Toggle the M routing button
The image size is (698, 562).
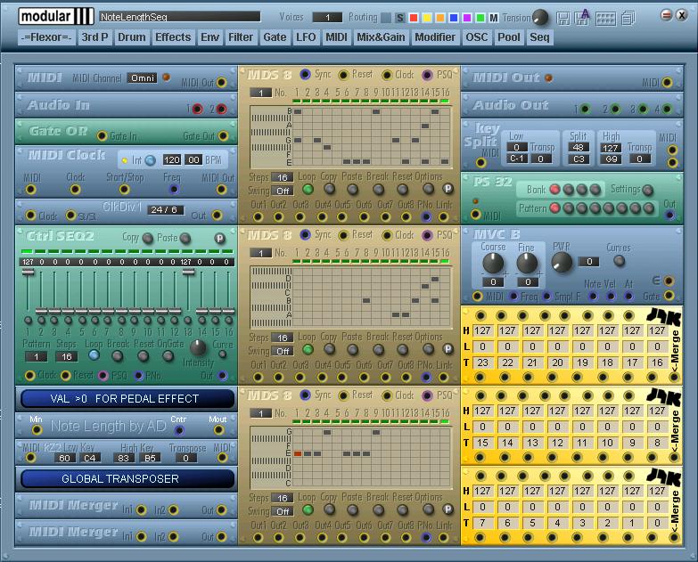(493, 18)
